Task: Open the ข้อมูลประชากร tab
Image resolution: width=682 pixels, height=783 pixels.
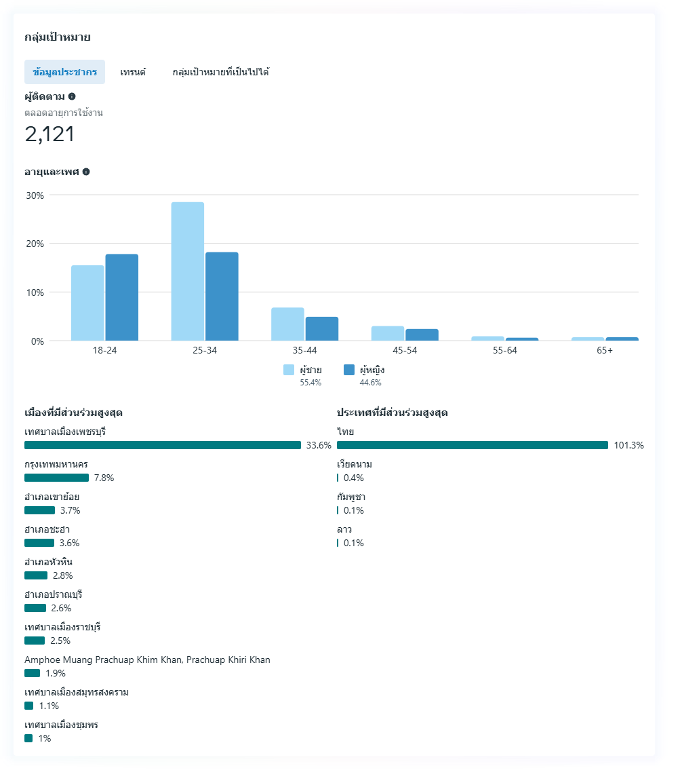Action: click(x=64, y=72)
